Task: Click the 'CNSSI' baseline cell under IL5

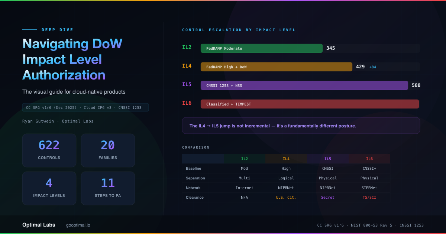Action: (328, 169)
